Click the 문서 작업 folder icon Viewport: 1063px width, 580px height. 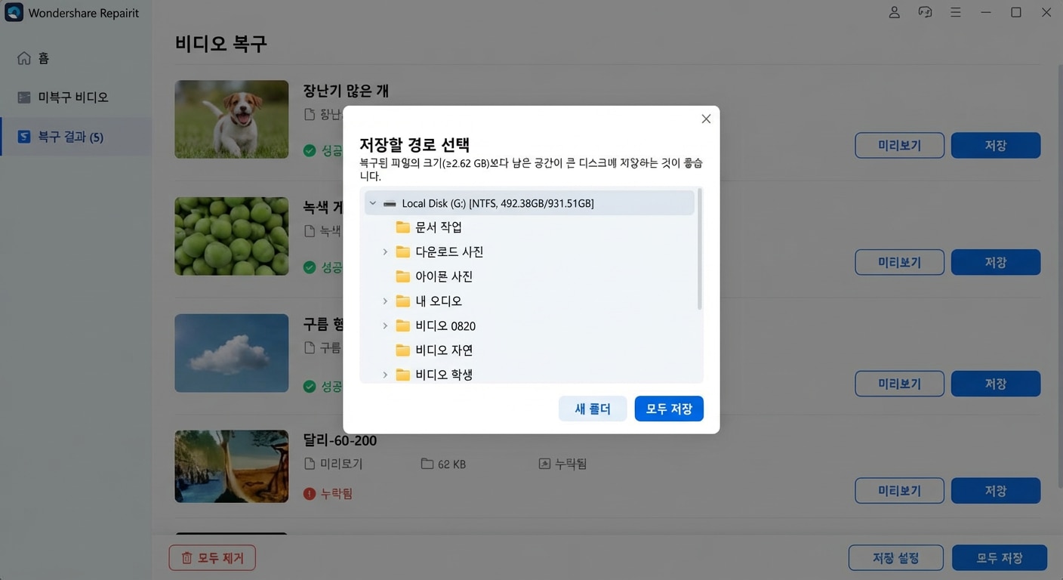click(402, 227)
